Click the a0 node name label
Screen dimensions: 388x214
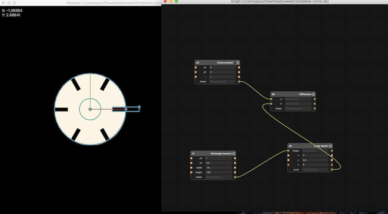[290, 146]
